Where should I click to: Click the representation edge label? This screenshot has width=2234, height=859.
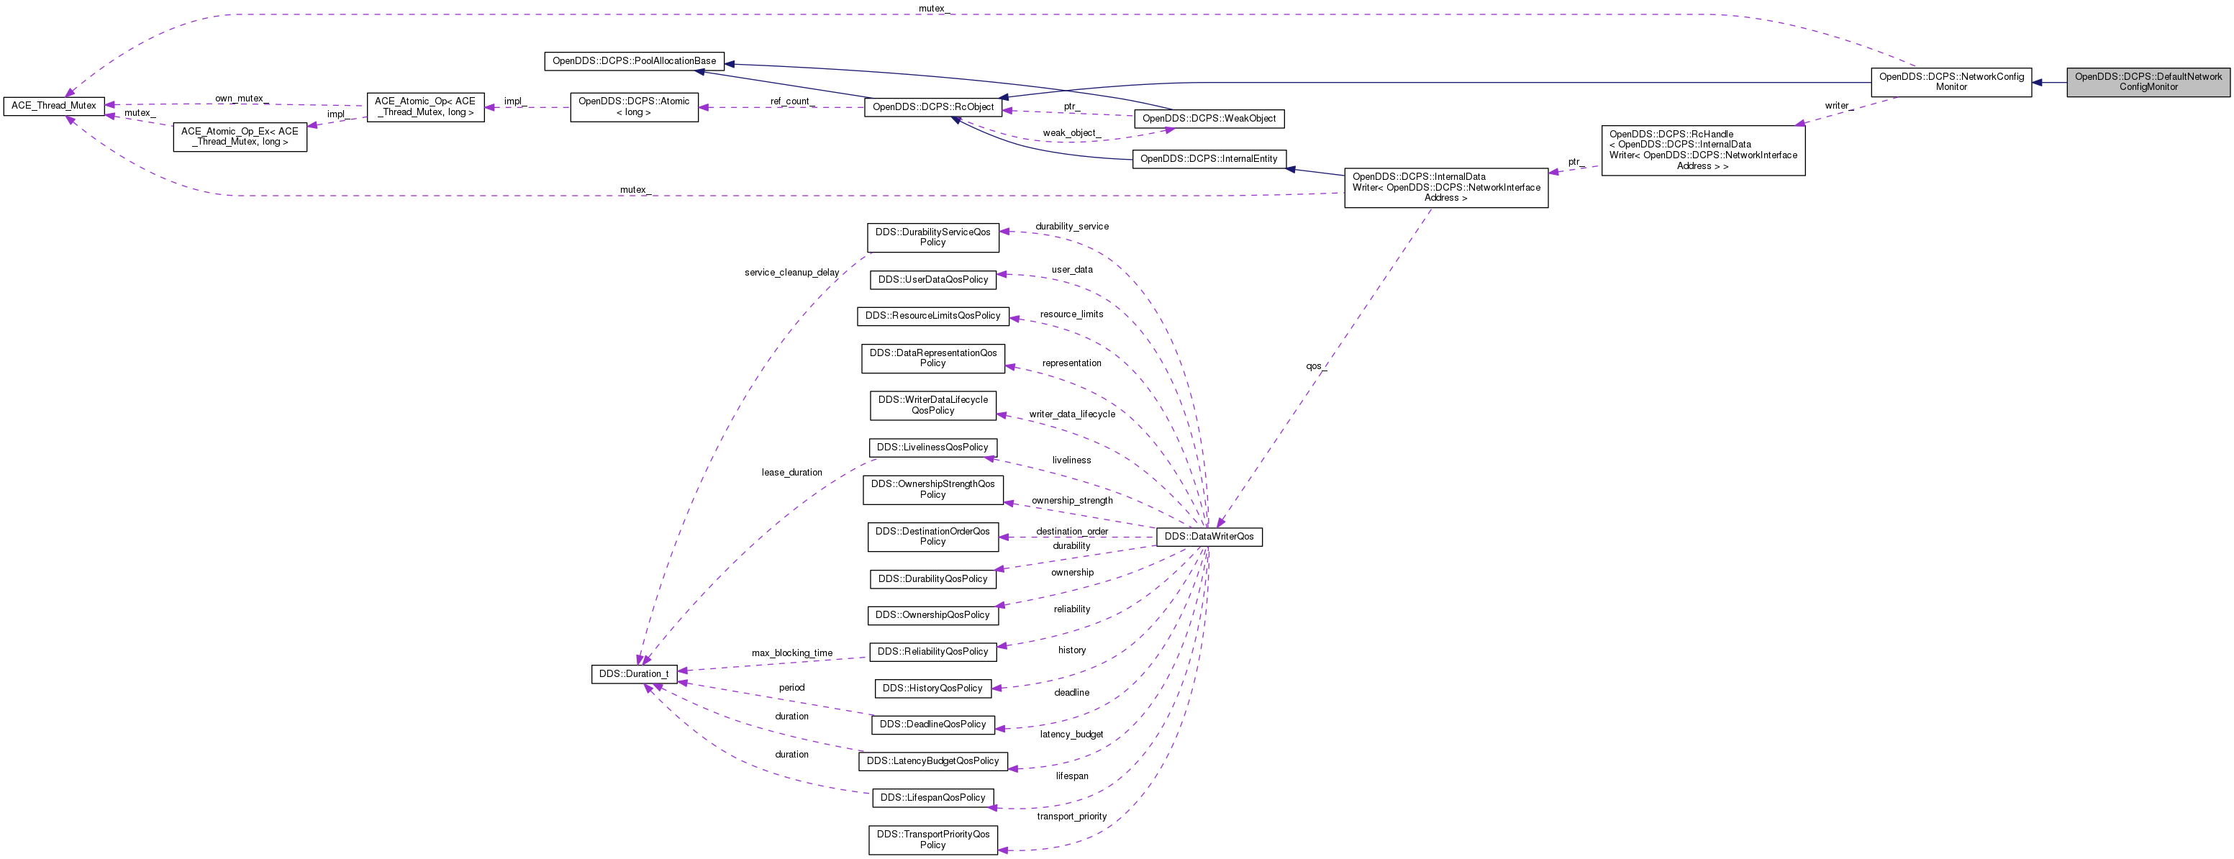1072,363
